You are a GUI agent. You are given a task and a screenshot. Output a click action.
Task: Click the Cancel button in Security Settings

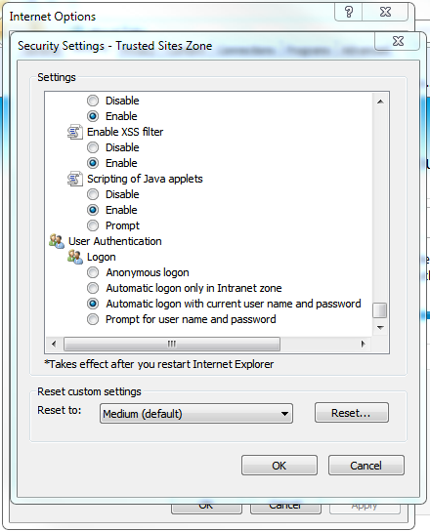tap(365, 466)
